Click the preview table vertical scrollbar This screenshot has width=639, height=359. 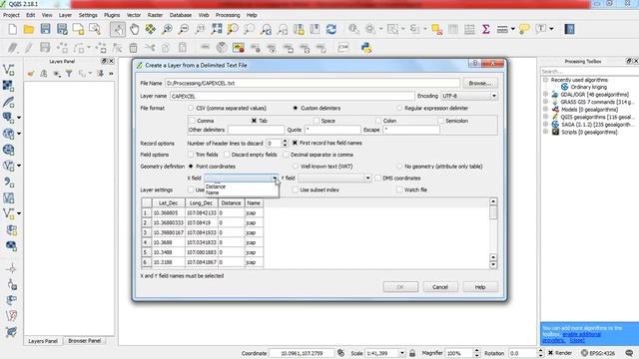[493, 232]
